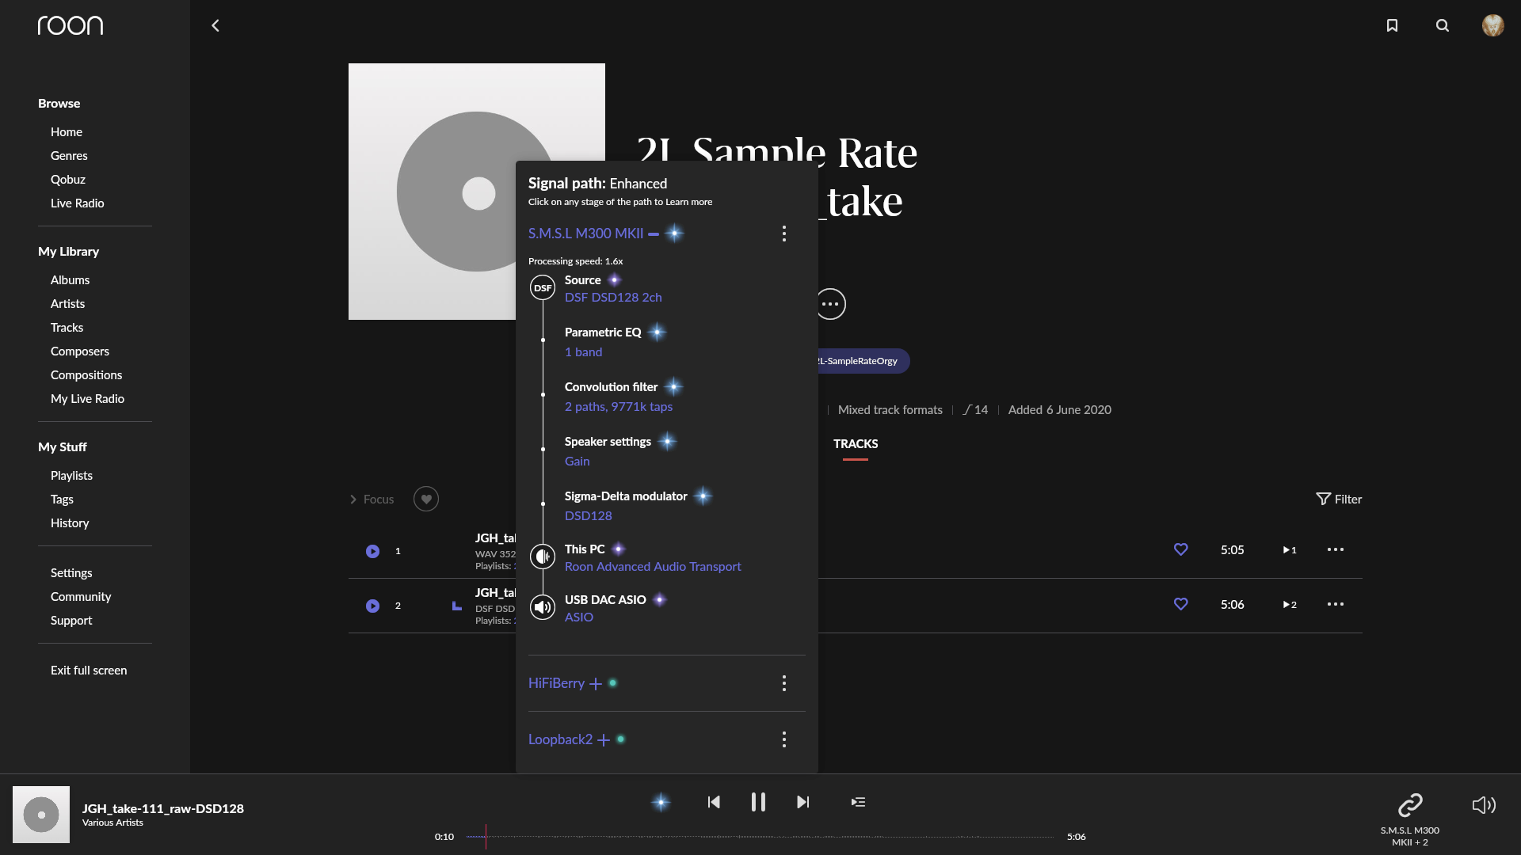
Task: Click the spinning album art thumbnail
Action: coord(40,814)
